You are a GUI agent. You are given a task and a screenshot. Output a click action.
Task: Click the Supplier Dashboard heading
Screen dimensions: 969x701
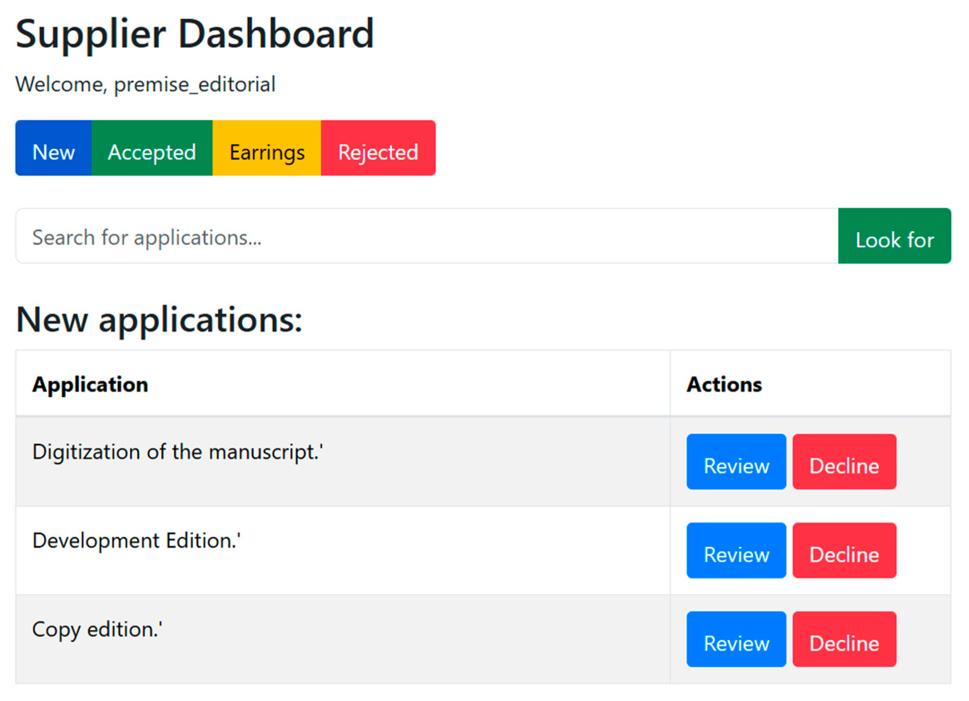pyautogui.click(x=194, y=34)
